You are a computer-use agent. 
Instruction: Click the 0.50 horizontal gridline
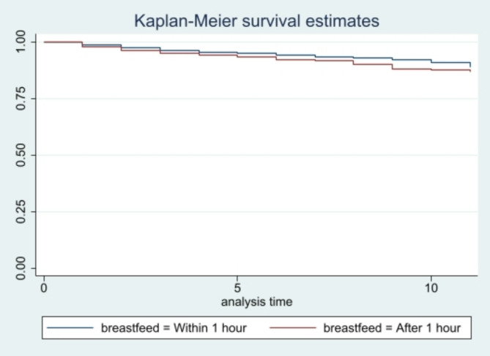click(x=257, y=155)
